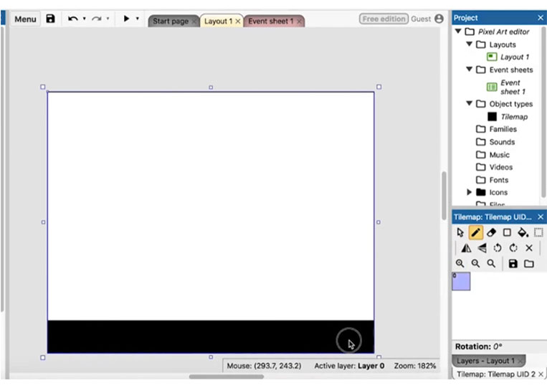Collapse the Event sheets folder
547x388 pixels.
tap(470, 70)
